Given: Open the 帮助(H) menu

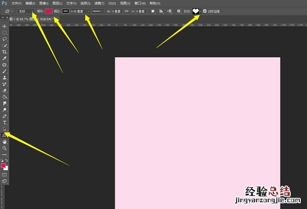Looking at the screenshot, I should coord(155,3).
